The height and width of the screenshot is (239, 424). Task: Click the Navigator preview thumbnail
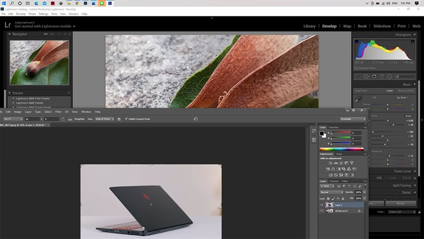click(40, 63)
